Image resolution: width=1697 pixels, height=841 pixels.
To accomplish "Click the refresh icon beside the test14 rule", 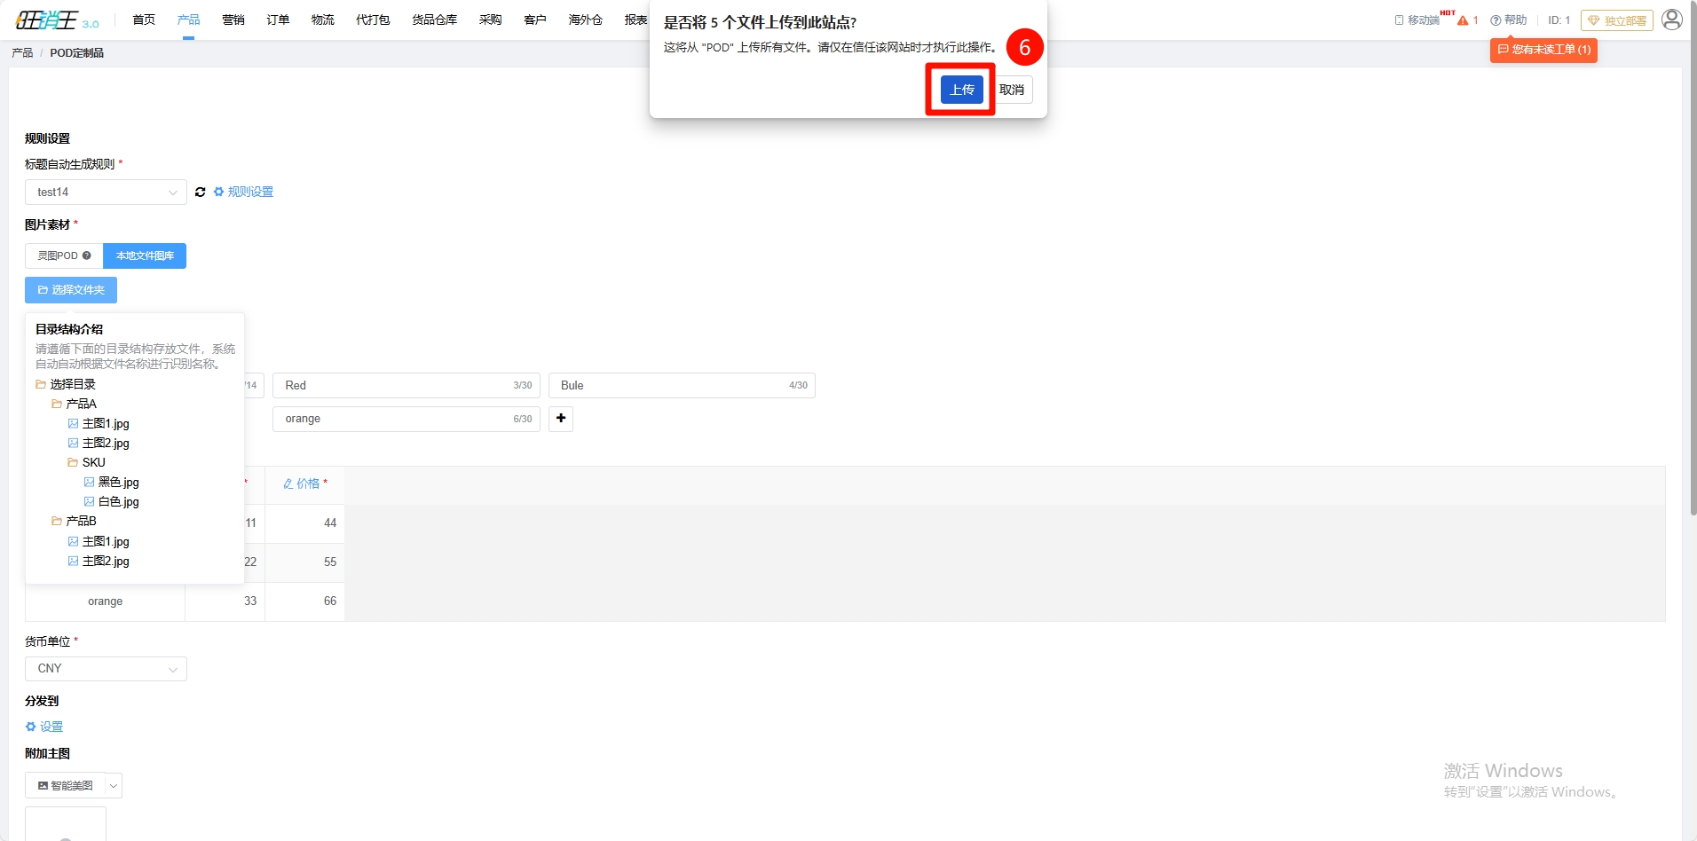I will click(201, 193).
